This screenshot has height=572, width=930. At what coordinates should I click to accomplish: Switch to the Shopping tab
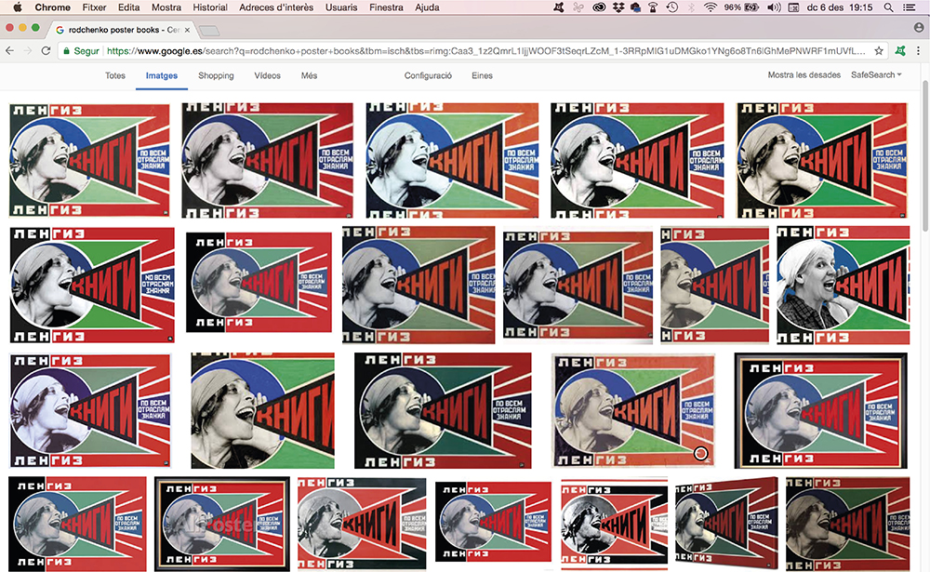(216, 75)
